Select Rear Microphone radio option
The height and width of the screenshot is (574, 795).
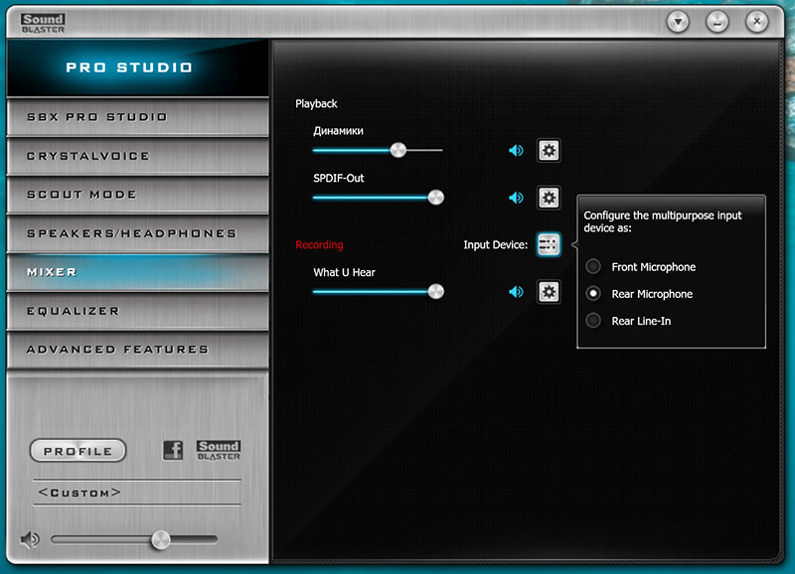tap(593, 293)
